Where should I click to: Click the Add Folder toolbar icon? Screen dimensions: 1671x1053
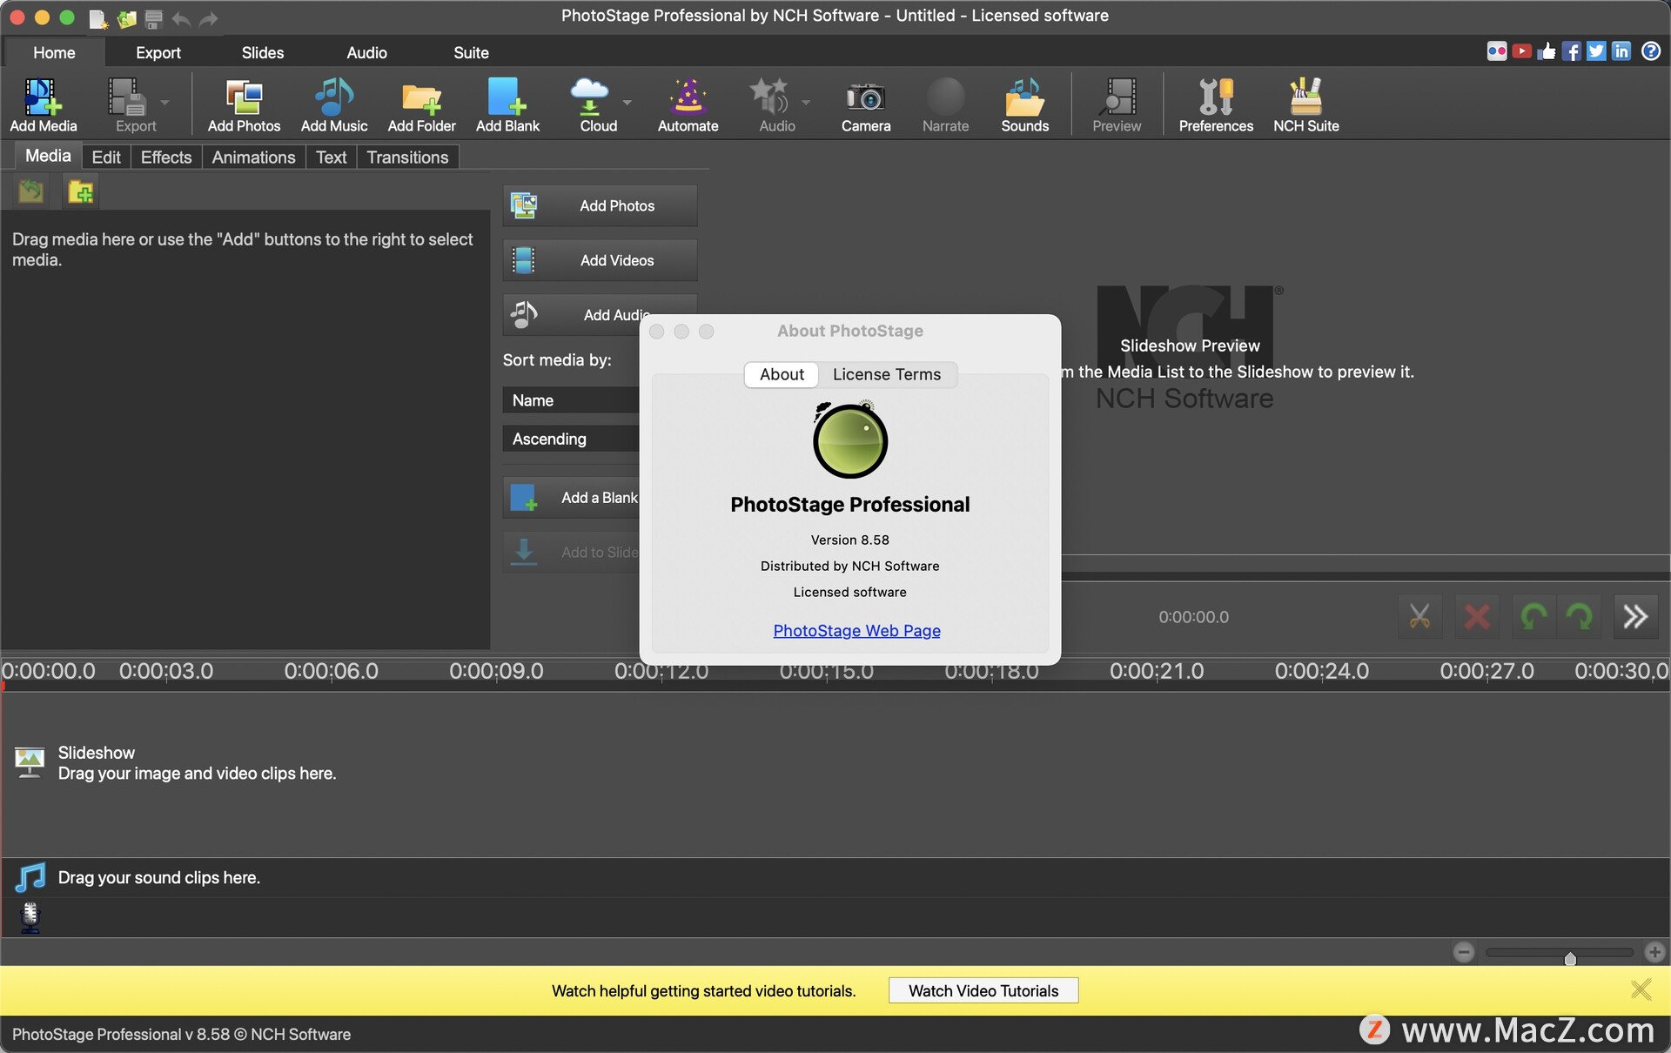pos(421,104)
